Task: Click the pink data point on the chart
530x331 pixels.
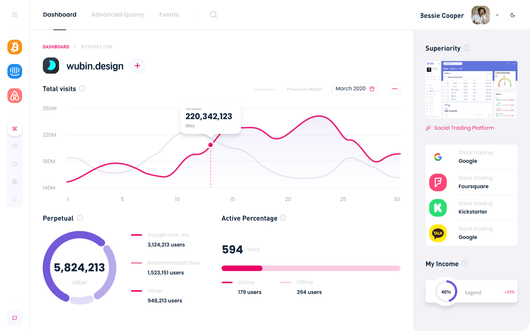Action: (211, 145)
